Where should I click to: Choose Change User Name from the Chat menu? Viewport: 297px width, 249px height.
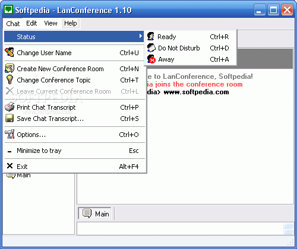pyautogui.click(x=74, y=53)
